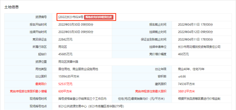Click red minimum increment 600平方米
Viewport: 236px width, 110px height.
pos(65,91)
